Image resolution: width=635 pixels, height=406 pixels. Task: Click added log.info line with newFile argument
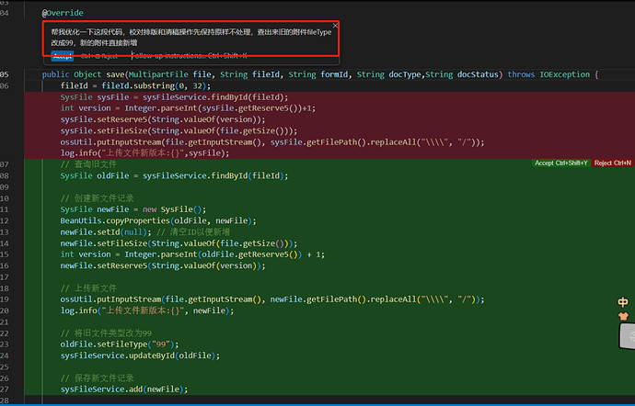click(147, 310)
